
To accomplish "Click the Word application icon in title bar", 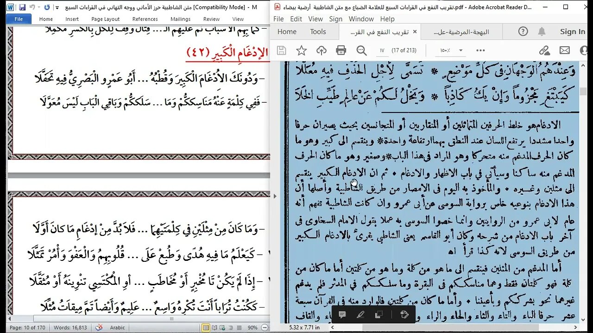I will pos(10,7).
